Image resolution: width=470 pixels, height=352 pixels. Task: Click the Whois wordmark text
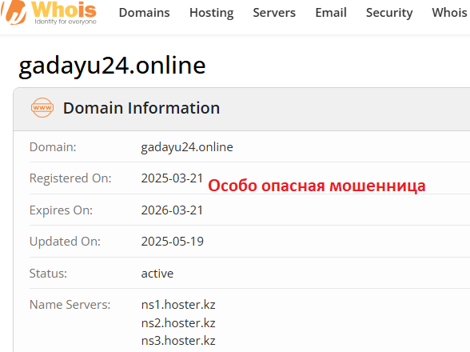tap(64, 10)
